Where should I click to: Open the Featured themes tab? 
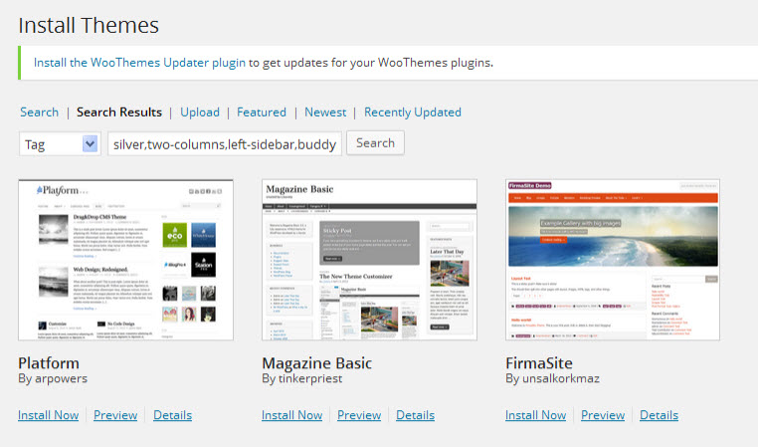[x=262, y=112]
